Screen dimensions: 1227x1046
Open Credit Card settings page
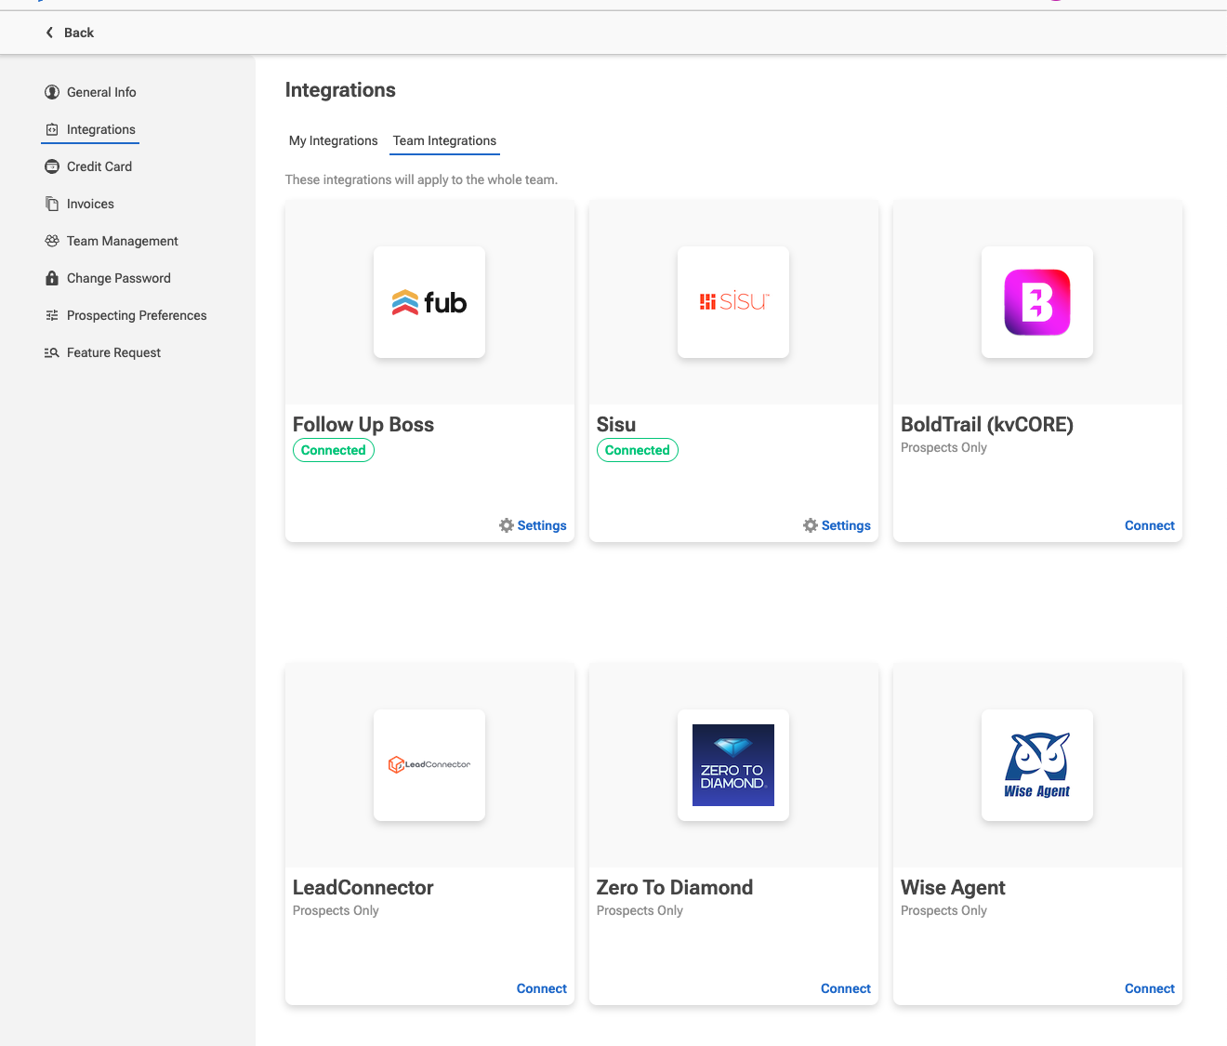[99, 166]
